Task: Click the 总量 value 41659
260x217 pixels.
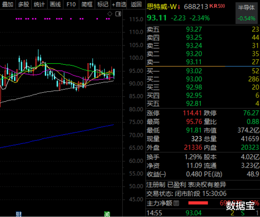Action: point(250,139)
